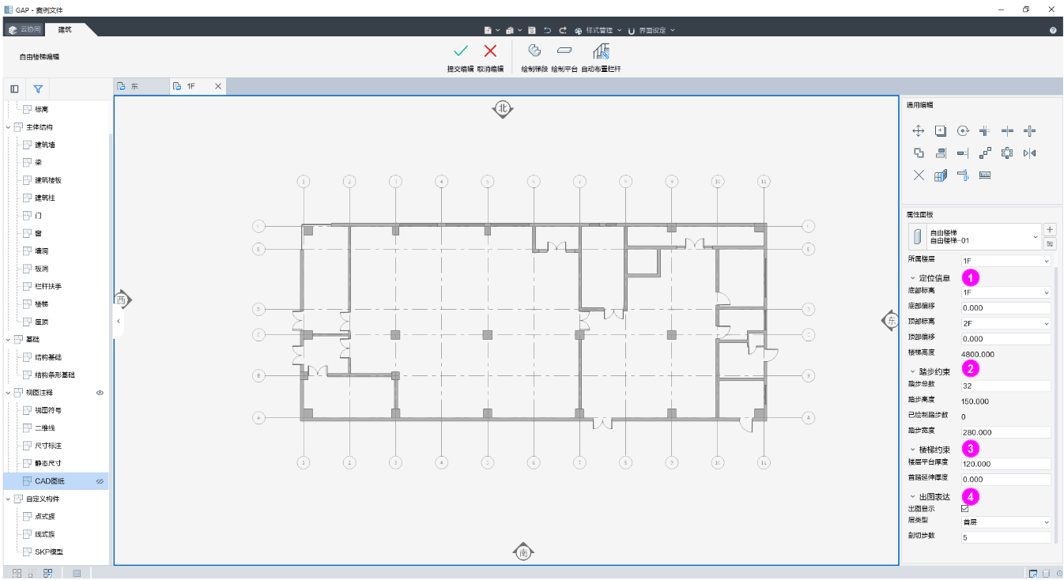Select 尺寸标注 in the tree
This screenshot has width=1064, height=580.
(x=48, y=446)
